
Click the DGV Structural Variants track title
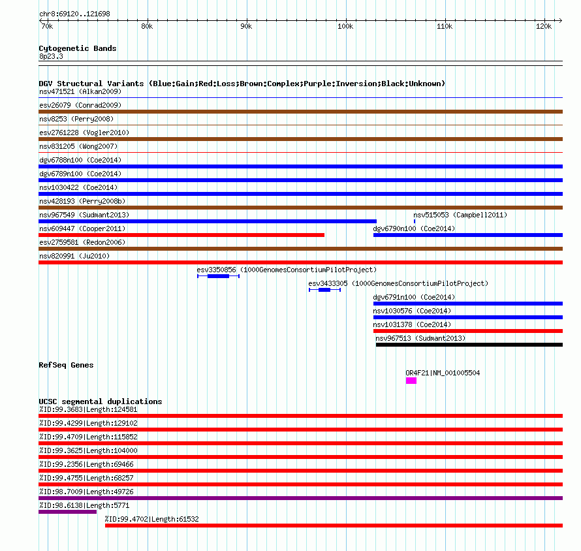click(x=242, y=84)
